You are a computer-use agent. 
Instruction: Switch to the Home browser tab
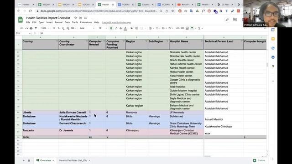point(26,5)
